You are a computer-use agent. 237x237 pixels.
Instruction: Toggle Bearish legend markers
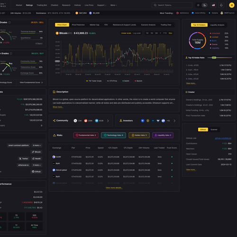pos(138,81)
